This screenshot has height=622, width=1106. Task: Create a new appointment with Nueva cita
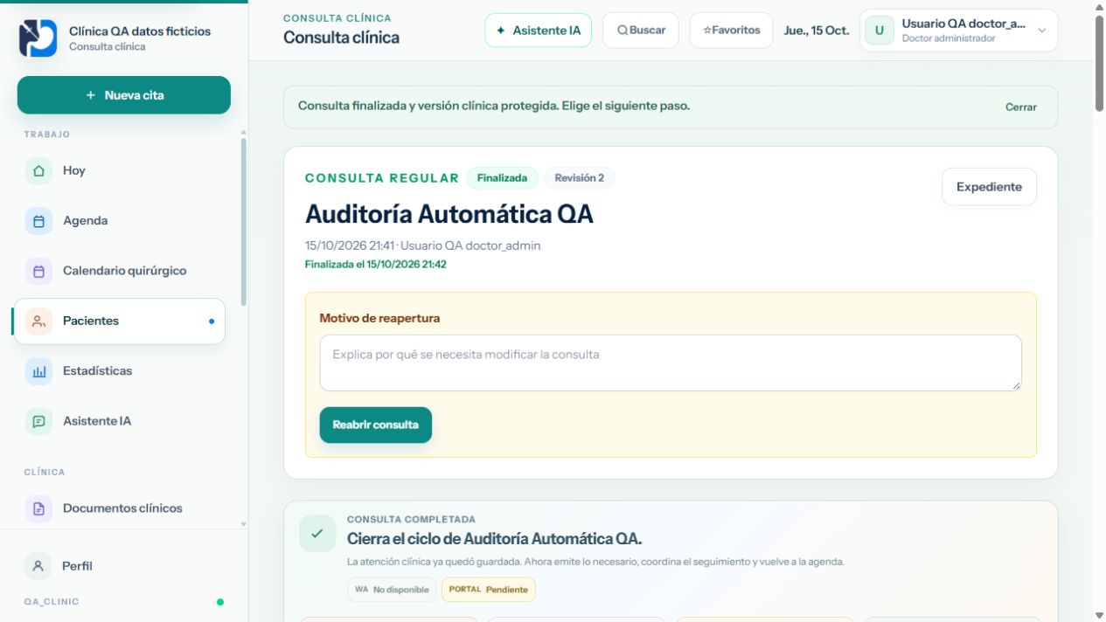coord(124,95)
